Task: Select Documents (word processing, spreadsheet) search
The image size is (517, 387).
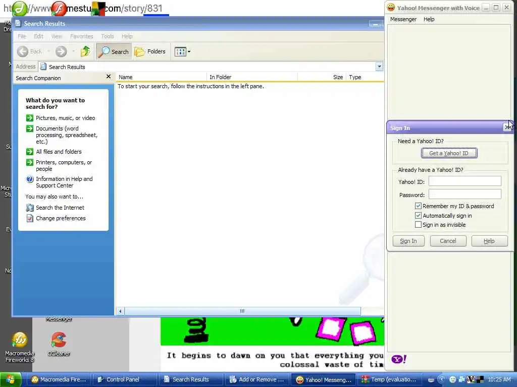Action: click(x=67, y=135)
